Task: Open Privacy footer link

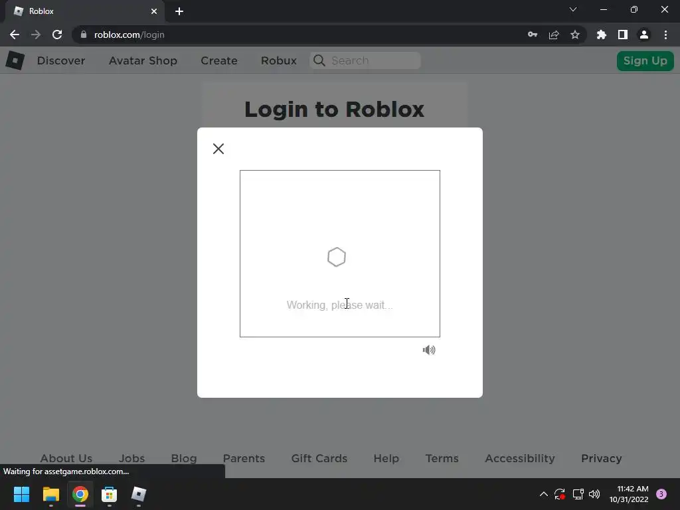Action: [602, 458]
